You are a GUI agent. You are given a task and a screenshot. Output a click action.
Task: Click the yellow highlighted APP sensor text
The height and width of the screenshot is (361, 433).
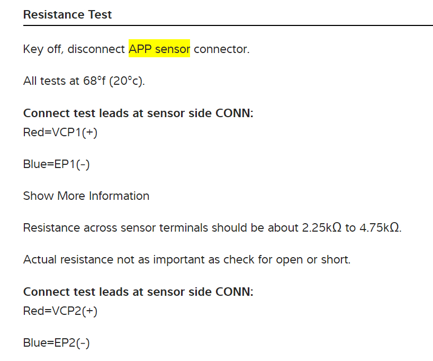tap(159, 49)
